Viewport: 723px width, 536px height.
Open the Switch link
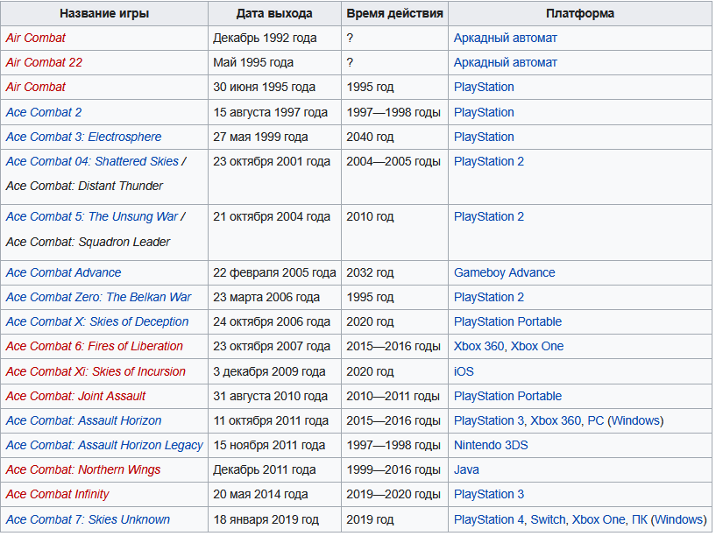pyautogui.click(x=548, y=519)
